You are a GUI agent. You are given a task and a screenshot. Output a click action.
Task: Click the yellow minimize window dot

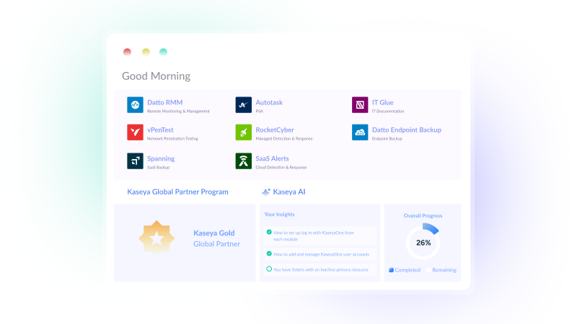146,52
